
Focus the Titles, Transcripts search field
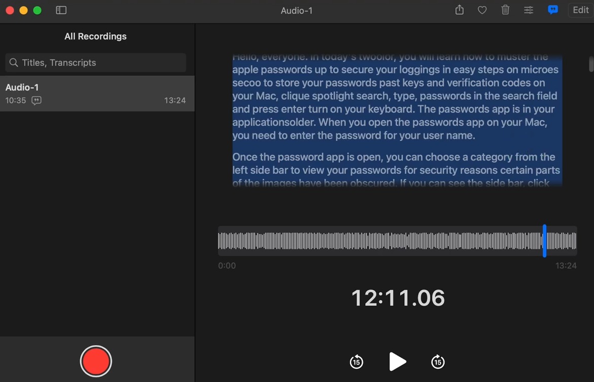[95, 62]
